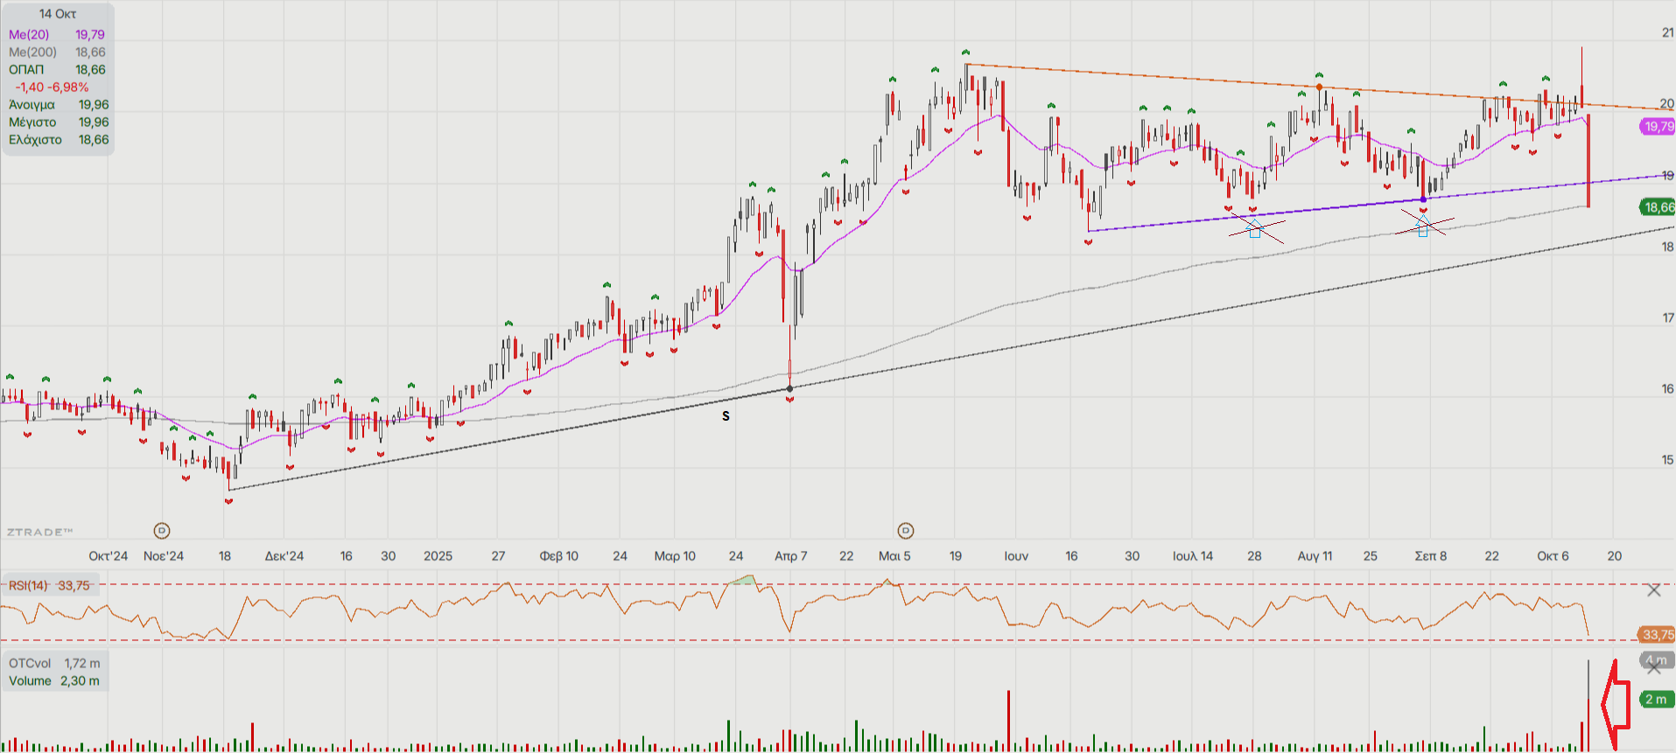1676x753 pixels.
Task: Click the orange 33,75 RSI value tag
Action: (x=1657, y=635)
